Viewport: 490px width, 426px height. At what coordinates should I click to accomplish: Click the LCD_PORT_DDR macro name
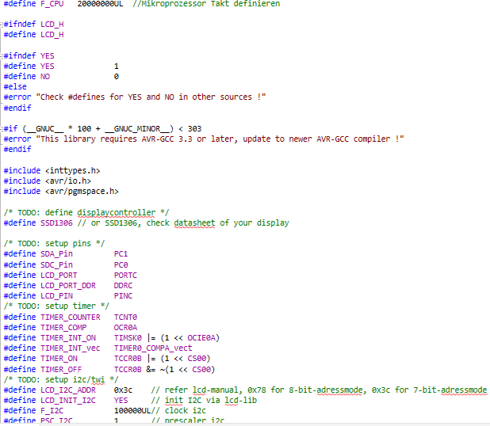(x=68, y=286)
